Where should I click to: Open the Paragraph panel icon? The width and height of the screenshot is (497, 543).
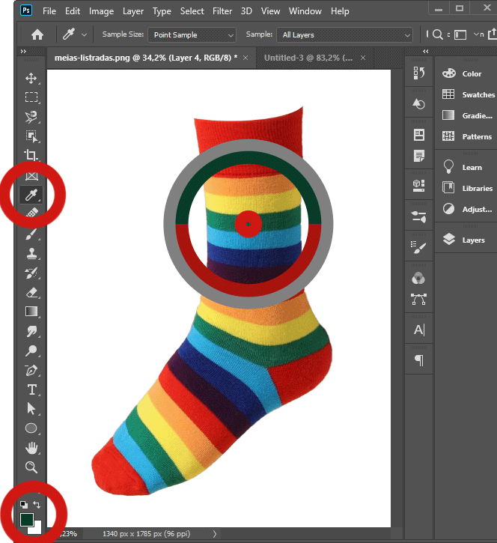click(x=418, y=360)
